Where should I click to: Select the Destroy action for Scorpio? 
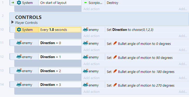(112, 3)
